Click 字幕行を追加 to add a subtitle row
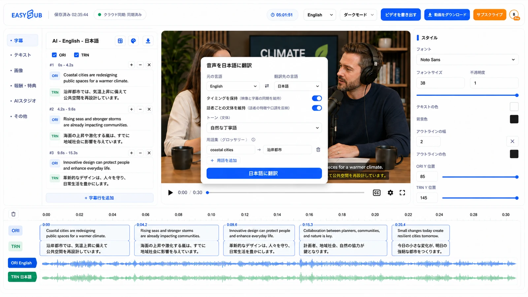This screenshot has height=297, width=528. tap(99, 198)
